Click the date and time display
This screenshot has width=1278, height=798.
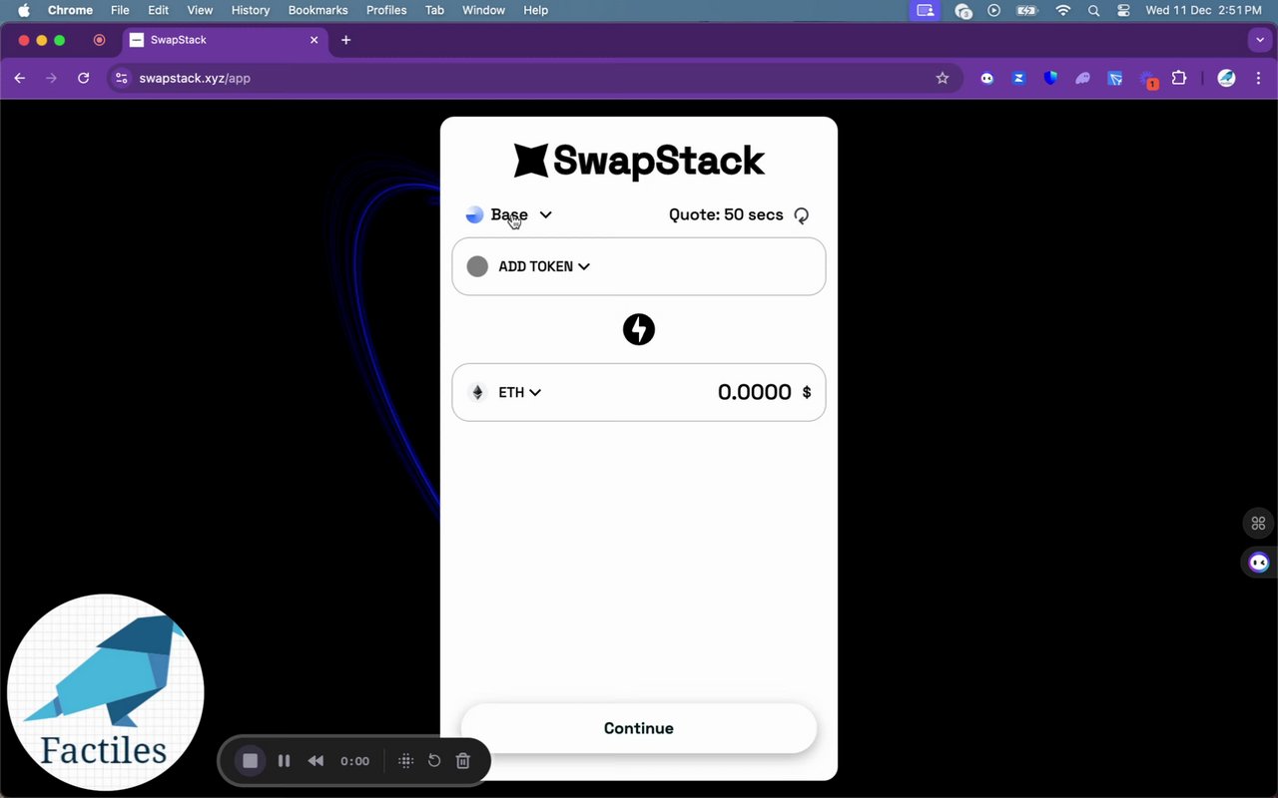pyautogui.click(x=1206, y=10)
